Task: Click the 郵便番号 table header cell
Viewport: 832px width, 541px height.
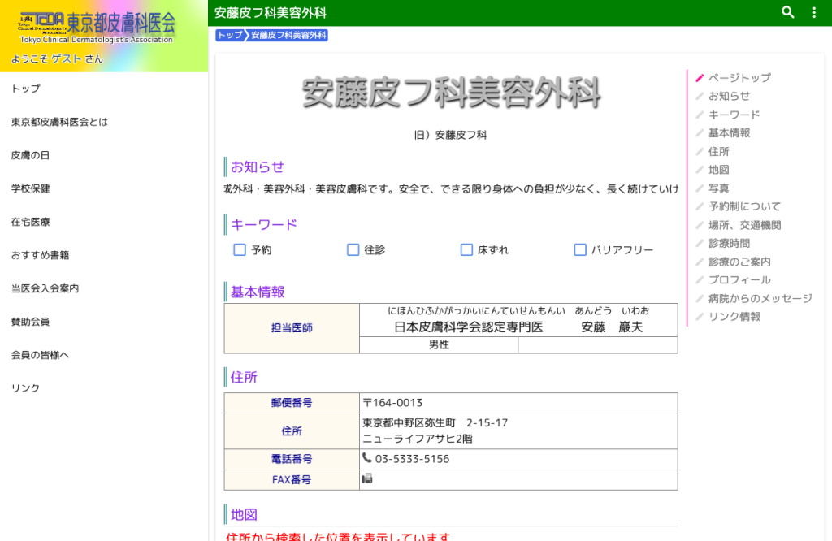Action: coord(292,403)
